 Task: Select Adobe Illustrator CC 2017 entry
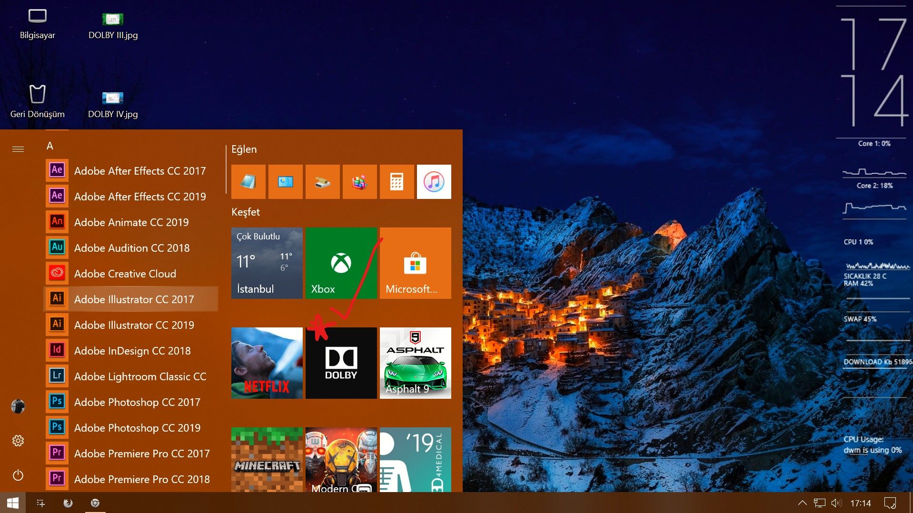[x=131, y=299]
